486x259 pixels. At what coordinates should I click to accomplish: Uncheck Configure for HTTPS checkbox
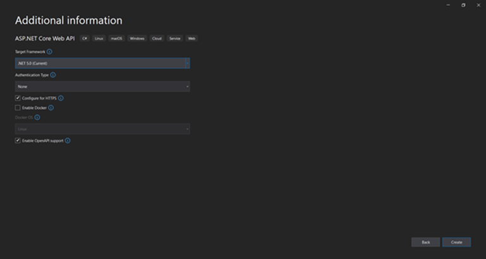[18, 98]
